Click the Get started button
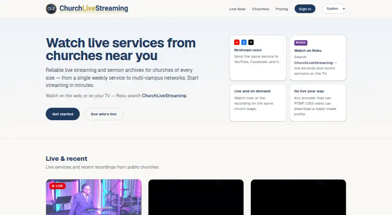Viewport: 392px width, 215px height. coord(63,114)
